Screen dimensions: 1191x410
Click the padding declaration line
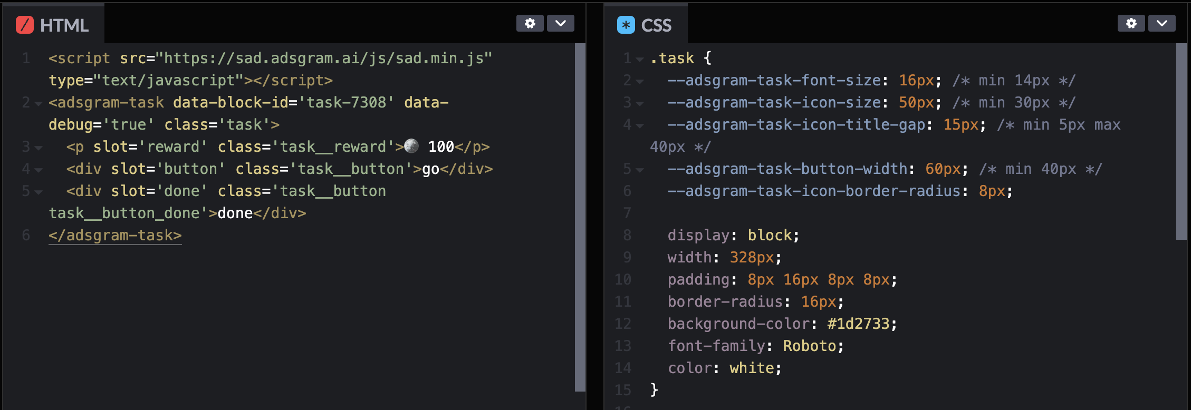pyautogui.click(x=782, y=279)
